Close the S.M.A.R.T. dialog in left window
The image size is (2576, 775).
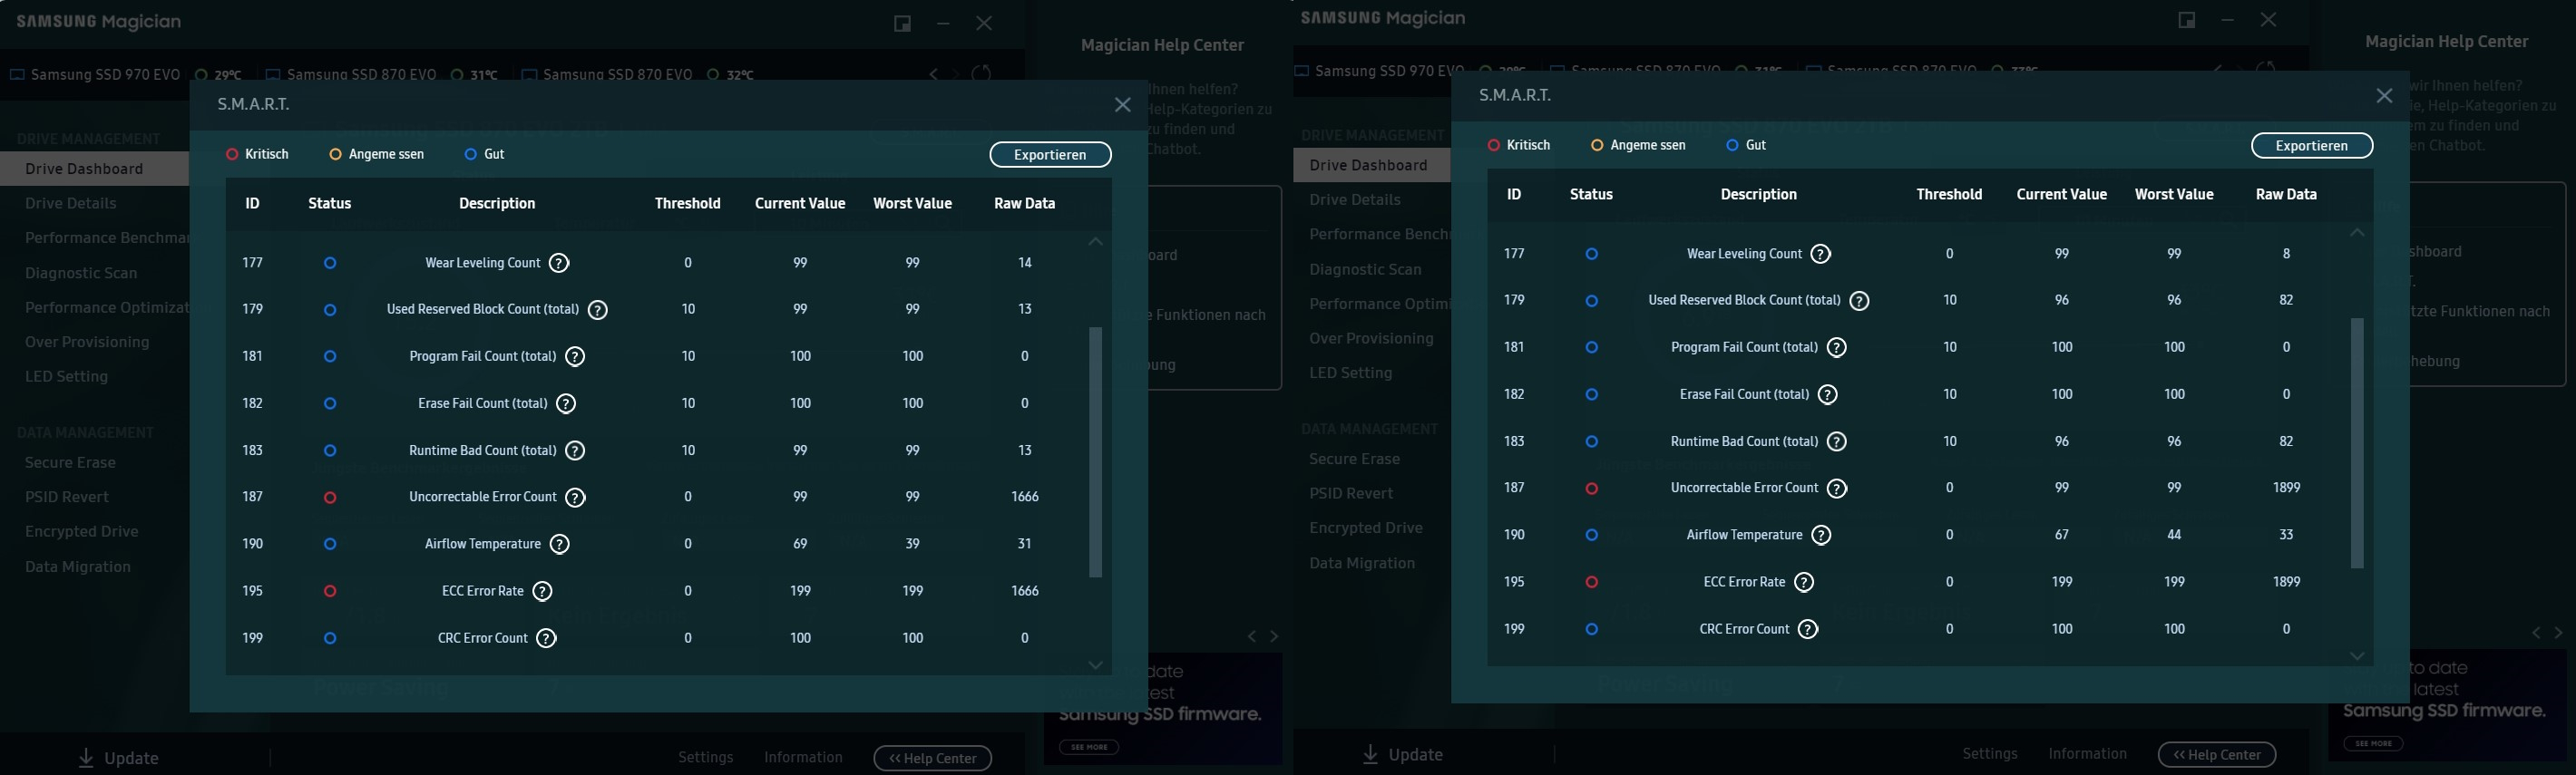[1123, 105]
